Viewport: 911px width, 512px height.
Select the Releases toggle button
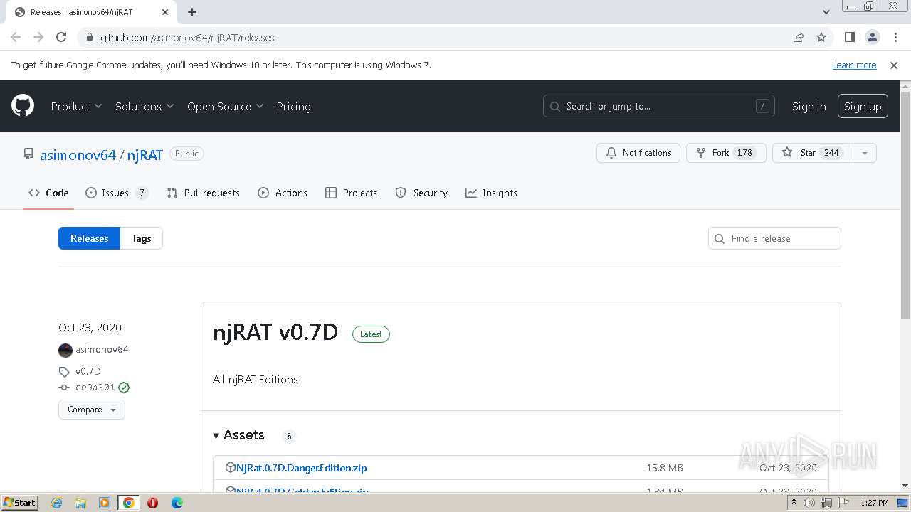[x=90, y=238]
